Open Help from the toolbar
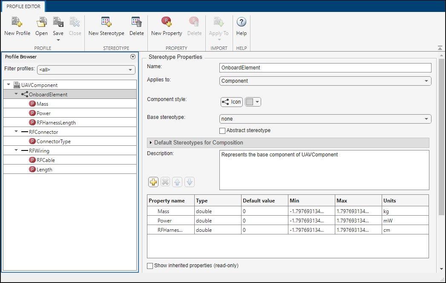446x283 pixels. pyautogui.click(x=241, y=23)
